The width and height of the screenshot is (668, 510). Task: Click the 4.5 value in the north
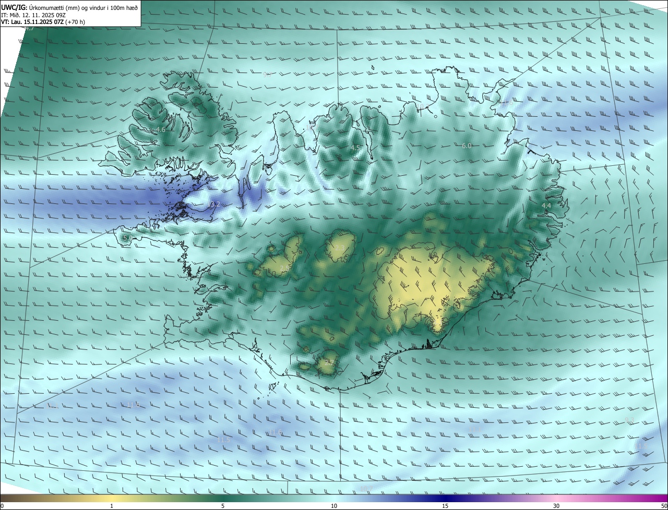[355, 148]
